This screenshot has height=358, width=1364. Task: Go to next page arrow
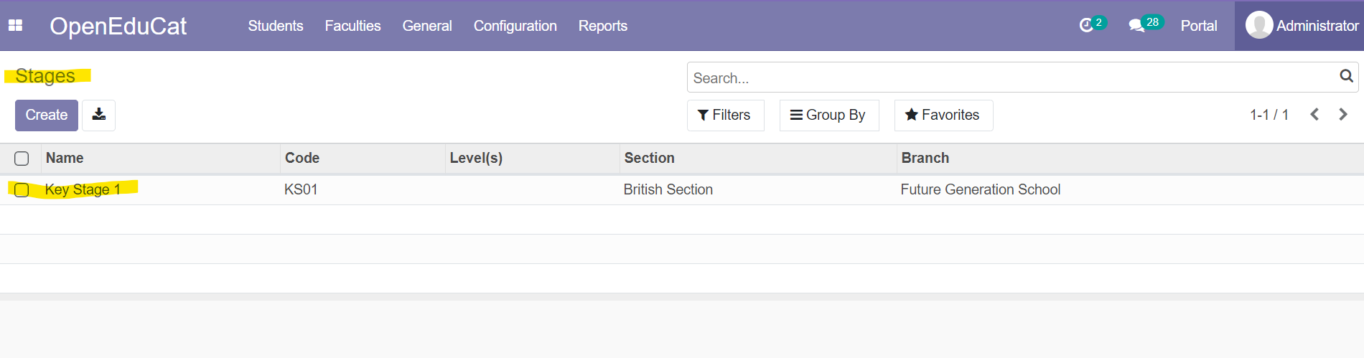point(1343,115)
